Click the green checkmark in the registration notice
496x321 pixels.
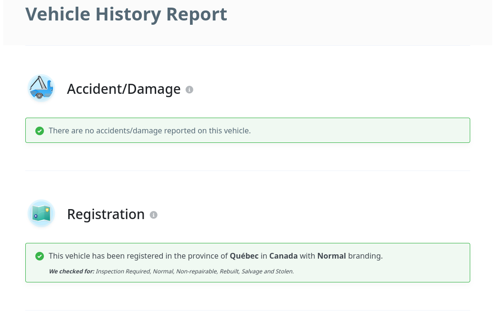point(40,256)
